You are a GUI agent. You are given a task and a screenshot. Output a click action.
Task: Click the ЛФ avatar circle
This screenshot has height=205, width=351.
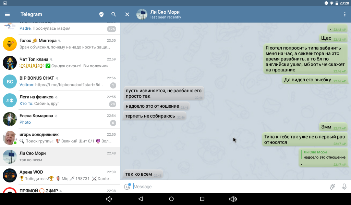[10, 100]
